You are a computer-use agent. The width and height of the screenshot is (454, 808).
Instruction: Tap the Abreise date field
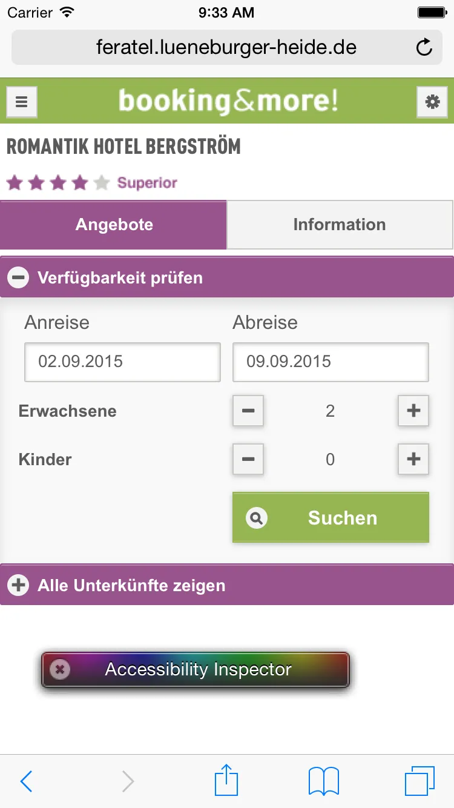[331, 362]
